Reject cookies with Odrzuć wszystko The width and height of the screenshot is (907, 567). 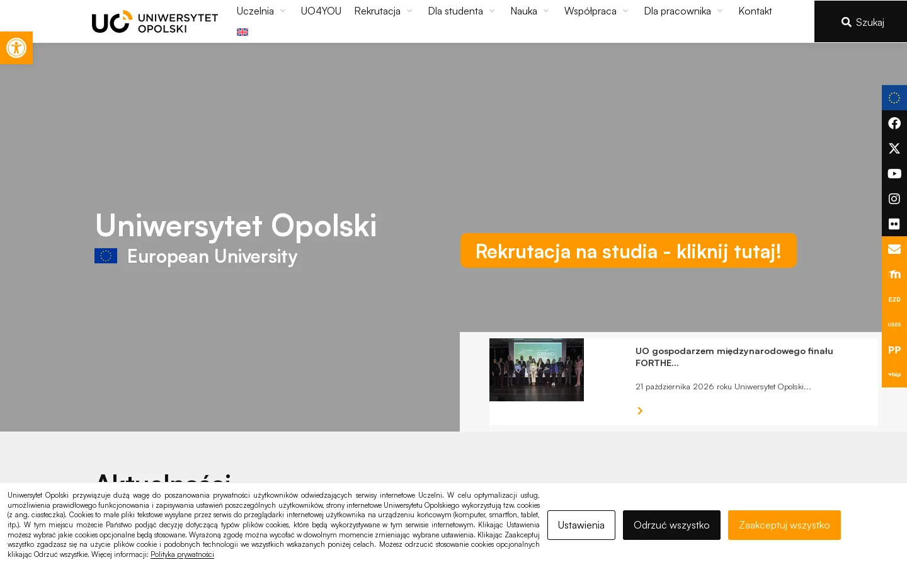pos(671,525)
